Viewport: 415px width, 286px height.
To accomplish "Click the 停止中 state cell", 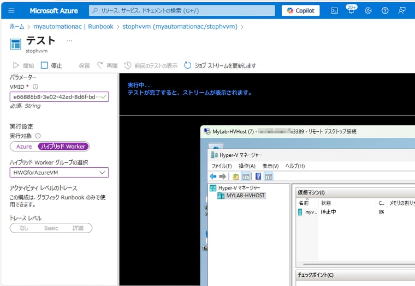I will click(x=328, y=212).
